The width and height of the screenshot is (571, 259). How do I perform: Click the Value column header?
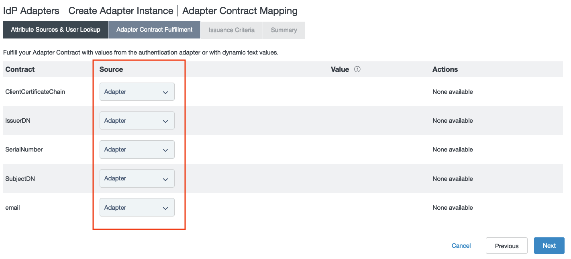click(340, 69)
